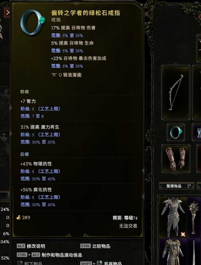201x265 pixels.
Task: Select the gray body armor in inventory
Action: (x=173, y=217)
